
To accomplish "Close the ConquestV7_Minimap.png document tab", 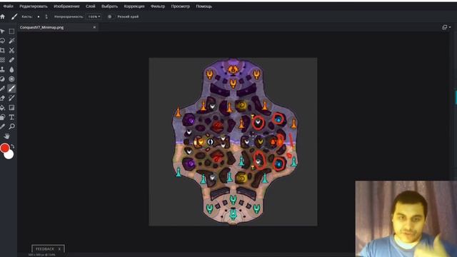I will pyautogui.click(x=94, y=27).
